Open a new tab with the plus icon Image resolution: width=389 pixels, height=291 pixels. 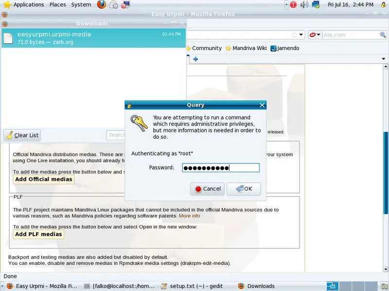pyautogui.click(x=195, y=59)
